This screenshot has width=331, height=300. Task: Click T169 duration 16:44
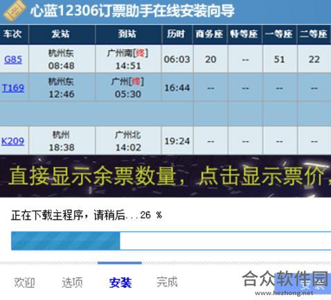[177, 88]
